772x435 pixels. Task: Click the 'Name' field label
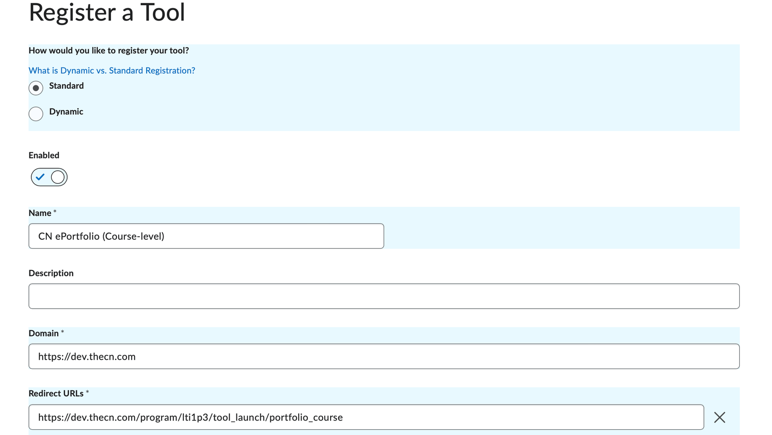click(x=40, y=213)
